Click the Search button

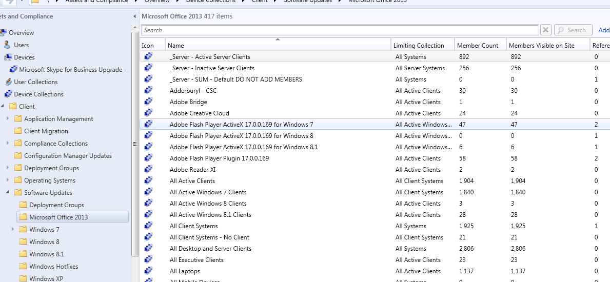(x=573, y=30)
